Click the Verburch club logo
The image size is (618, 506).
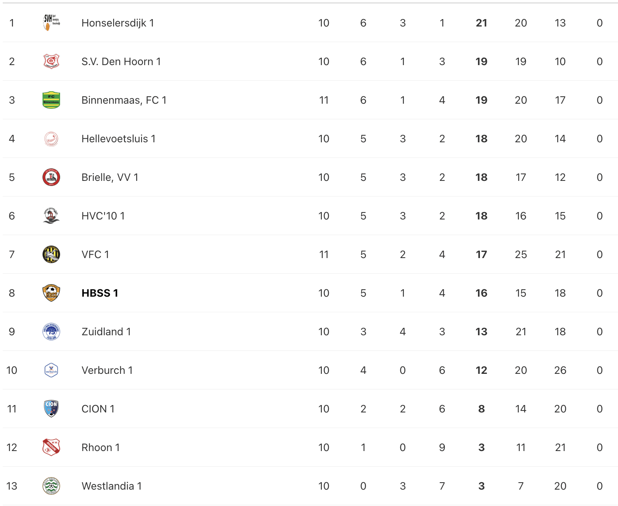[51, 370]
